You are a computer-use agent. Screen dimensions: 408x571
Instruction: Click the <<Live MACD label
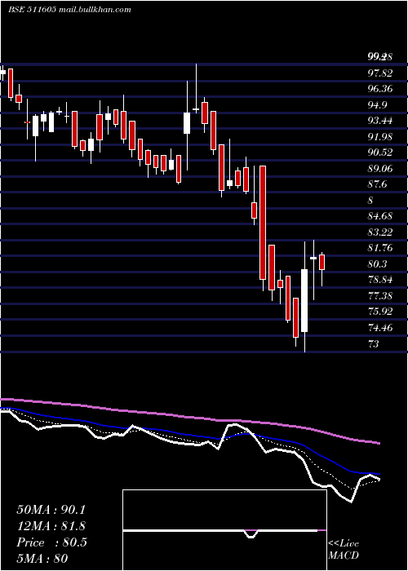coord(344,549)
